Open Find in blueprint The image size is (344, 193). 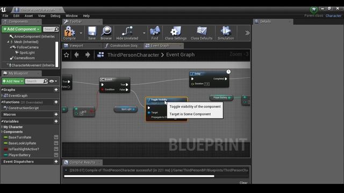coord(155,33)
